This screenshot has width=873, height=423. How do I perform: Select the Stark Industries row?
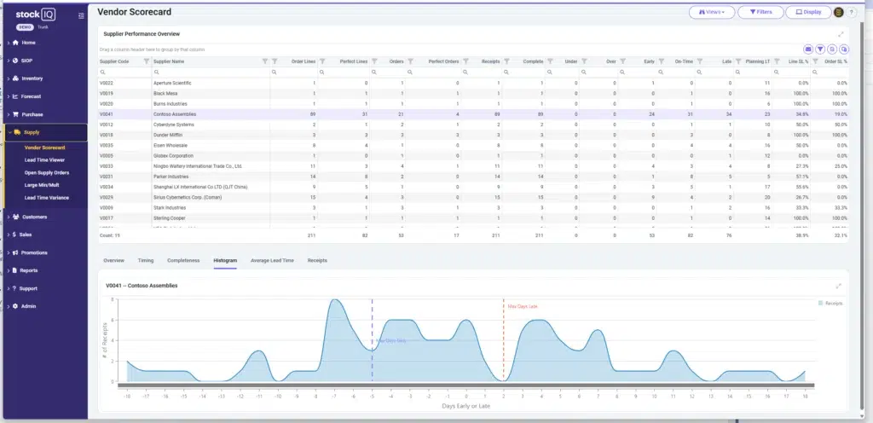(473, 207)
